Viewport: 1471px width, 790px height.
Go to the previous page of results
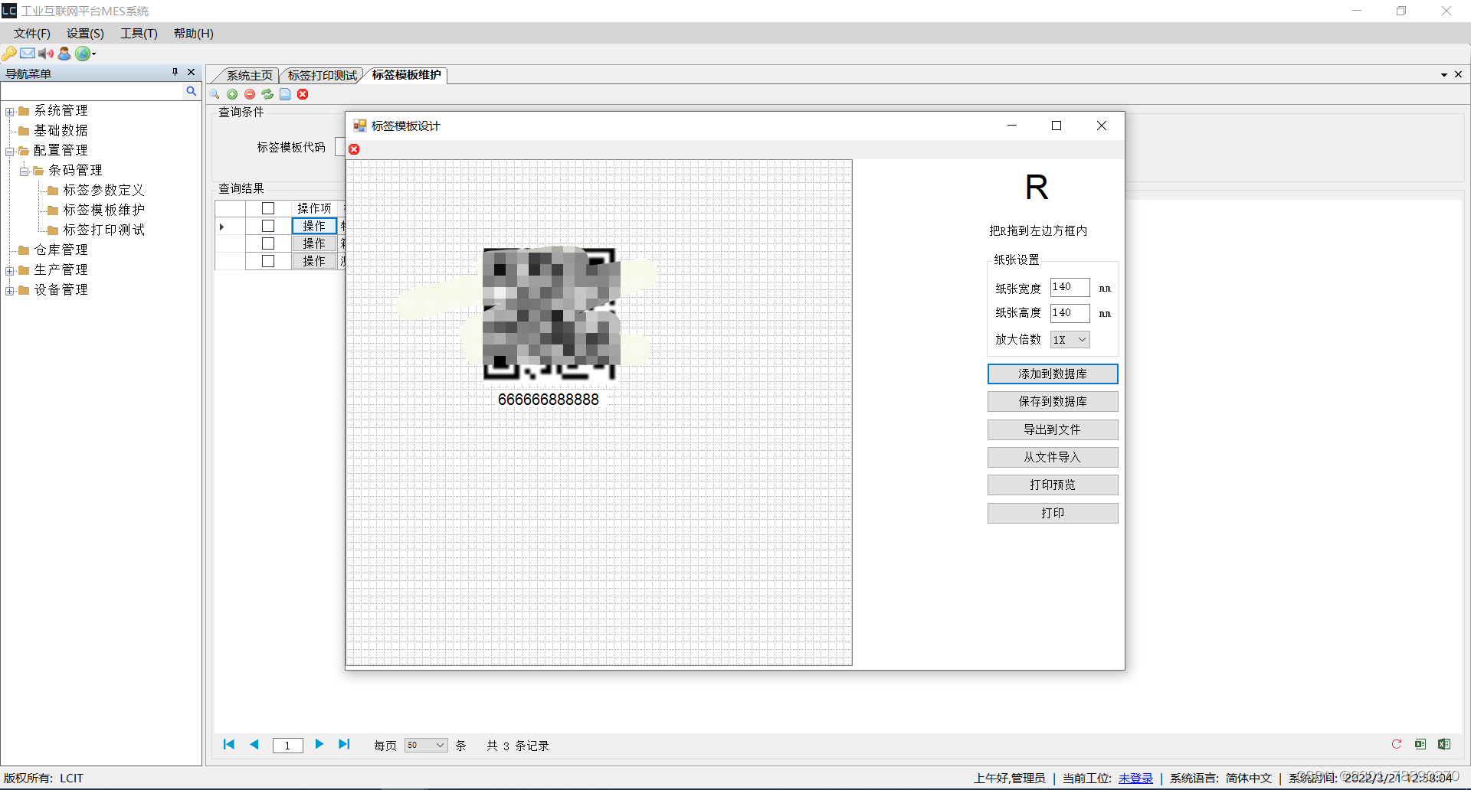[x=254, y=744]
